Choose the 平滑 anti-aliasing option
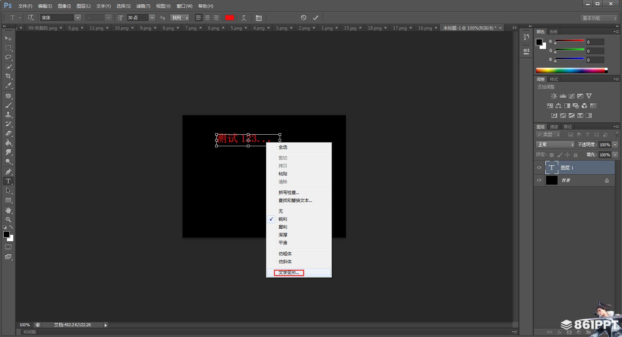This screenshot has height=337, width=622. tap(283, 243)
